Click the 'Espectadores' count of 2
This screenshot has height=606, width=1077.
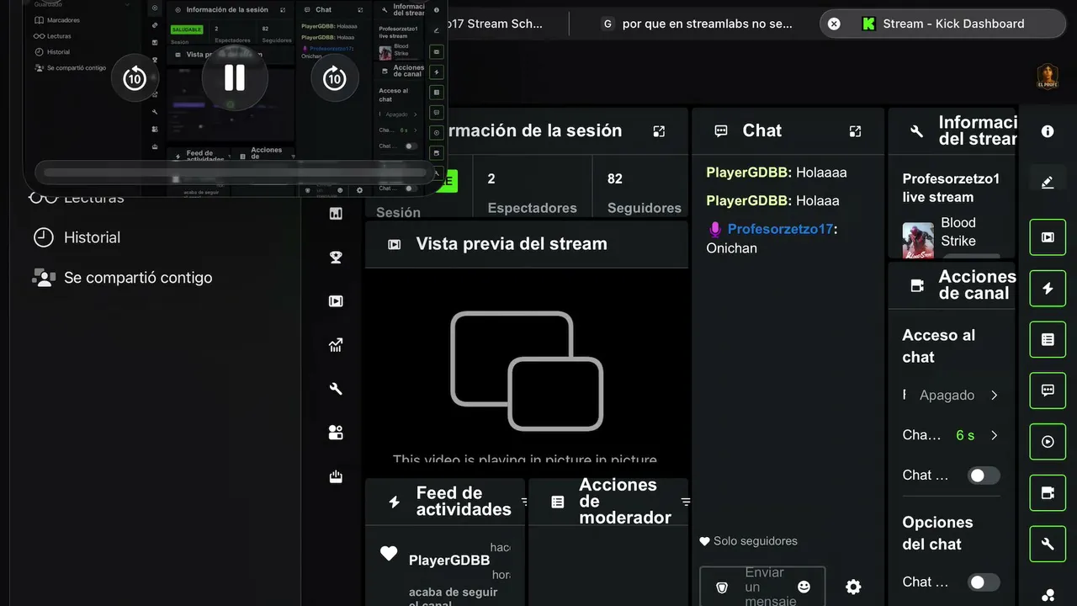coord(491,178)
